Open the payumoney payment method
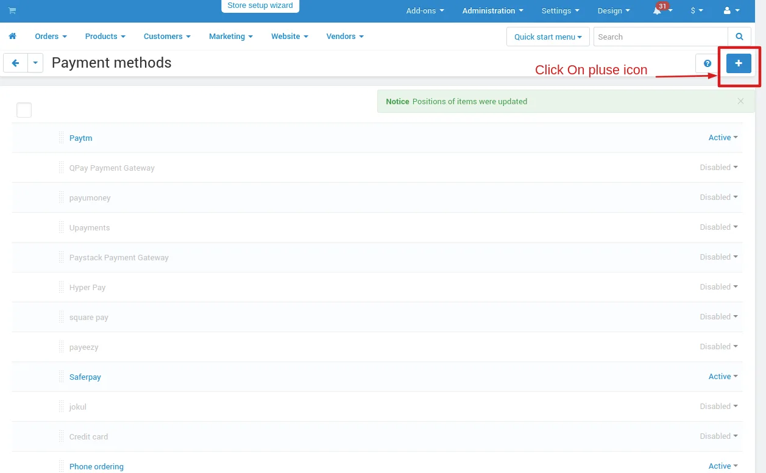This screenshot has width=766, height=473. point(90,198)
